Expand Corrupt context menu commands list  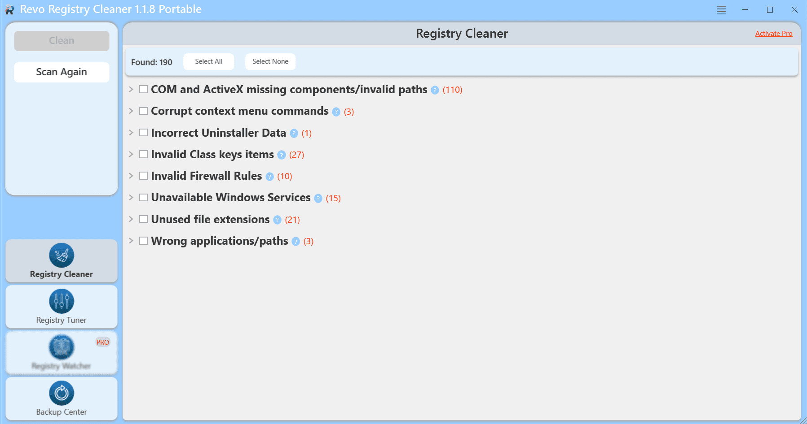point(131,111)
